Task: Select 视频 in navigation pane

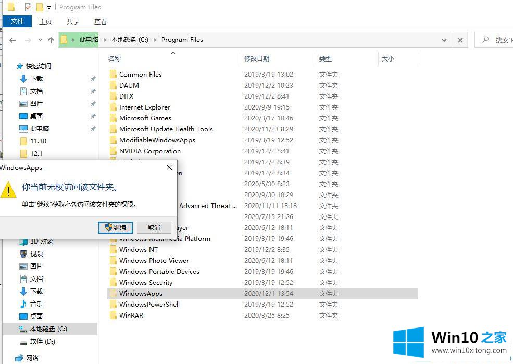Action: click(x=36, y=253)
